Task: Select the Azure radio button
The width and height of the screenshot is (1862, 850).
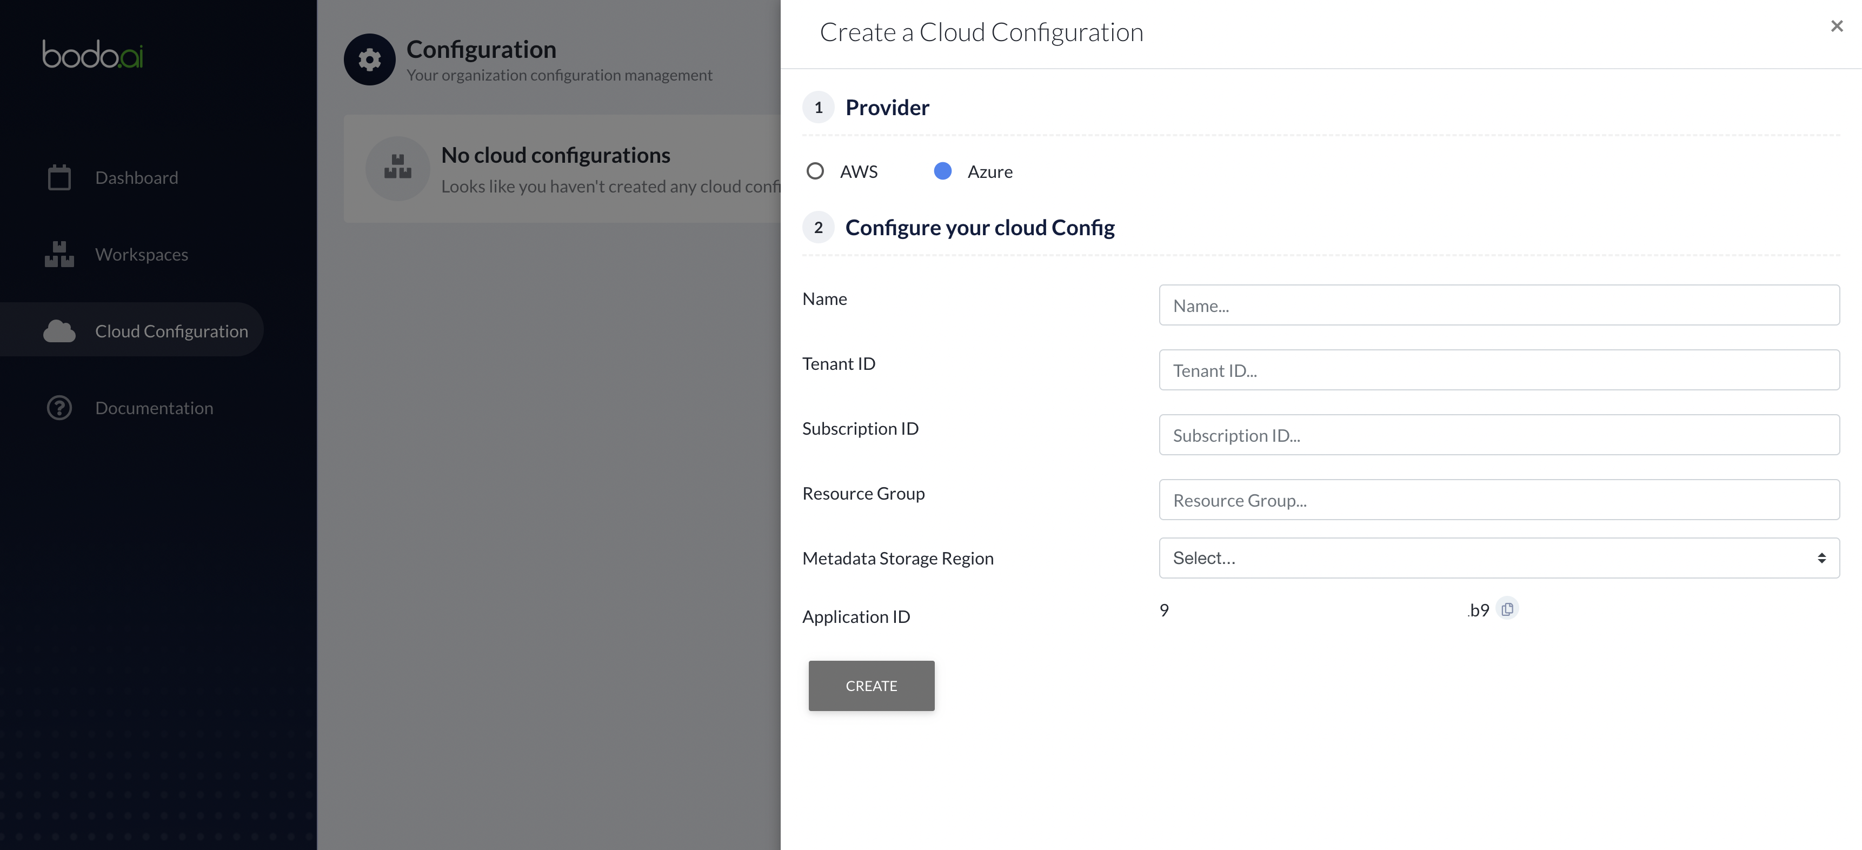Action: (943, 170)
